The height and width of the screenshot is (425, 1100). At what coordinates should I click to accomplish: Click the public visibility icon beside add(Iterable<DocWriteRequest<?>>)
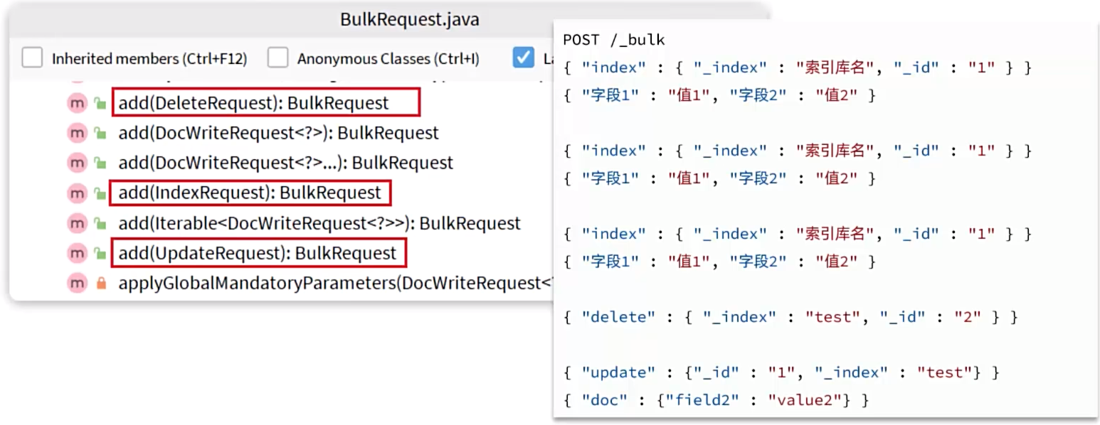click(x=100, y=223)
